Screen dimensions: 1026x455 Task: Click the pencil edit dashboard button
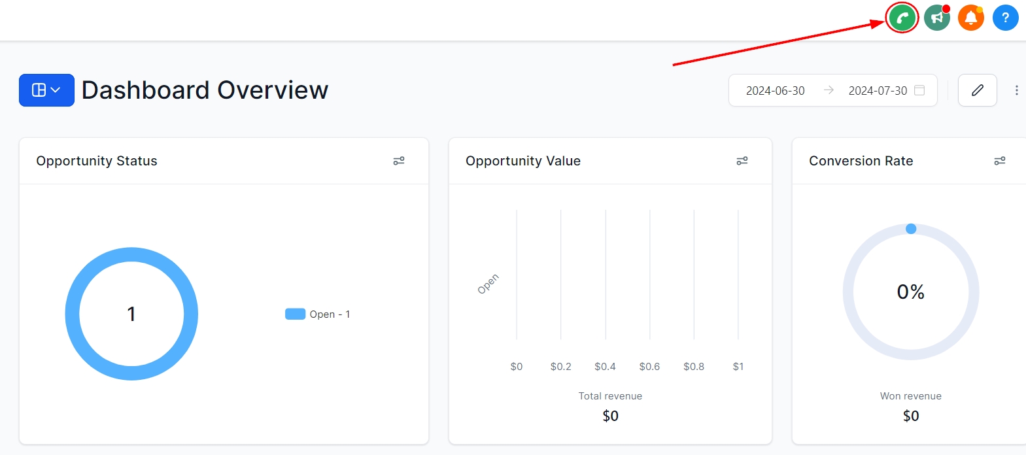click(x=977, y=90)
